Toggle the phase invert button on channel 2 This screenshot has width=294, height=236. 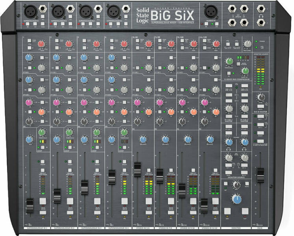tap(57, 48)
